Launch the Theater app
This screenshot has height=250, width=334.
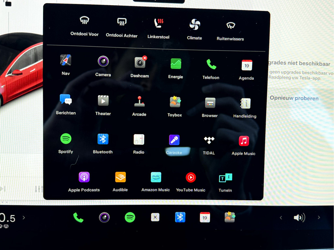tap(103, 101)
